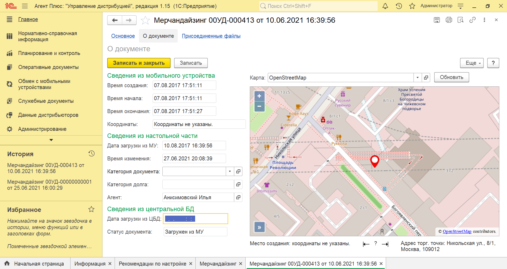Click the save diskette icon in document header

pyautogui.click(x=437, y=20)
